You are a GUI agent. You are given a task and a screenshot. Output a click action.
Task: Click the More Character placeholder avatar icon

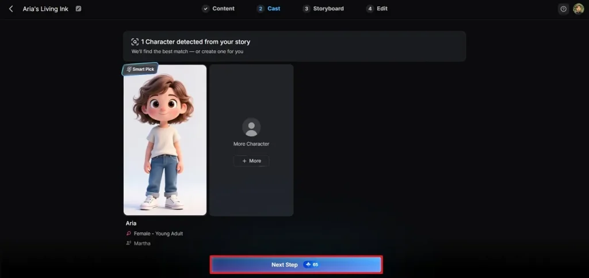(x=251, y=127)
